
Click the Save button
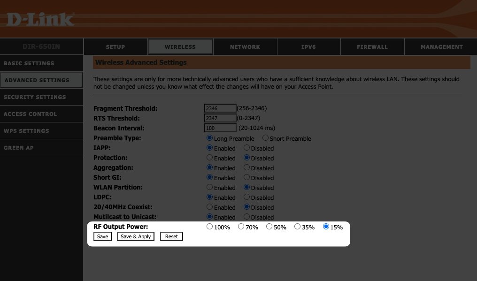[102, 236]
